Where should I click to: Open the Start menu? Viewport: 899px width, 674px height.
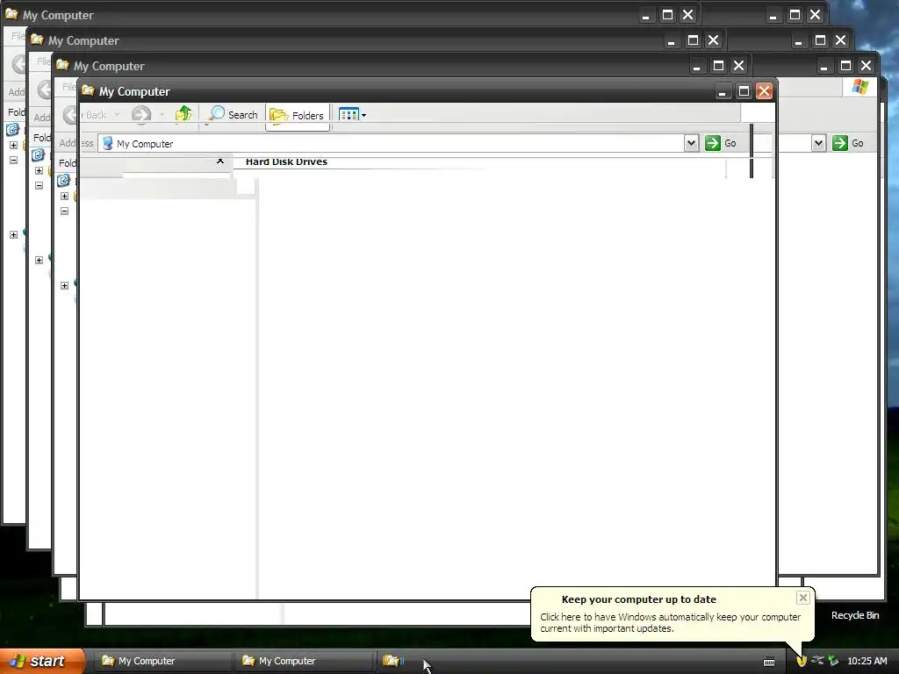point(42,661)
